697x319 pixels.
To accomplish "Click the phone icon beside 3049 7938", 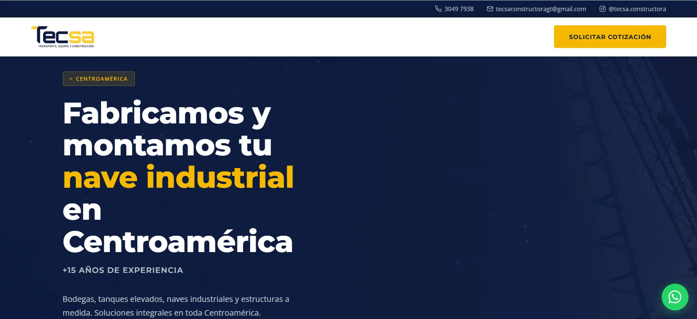I will coord(438,9).
